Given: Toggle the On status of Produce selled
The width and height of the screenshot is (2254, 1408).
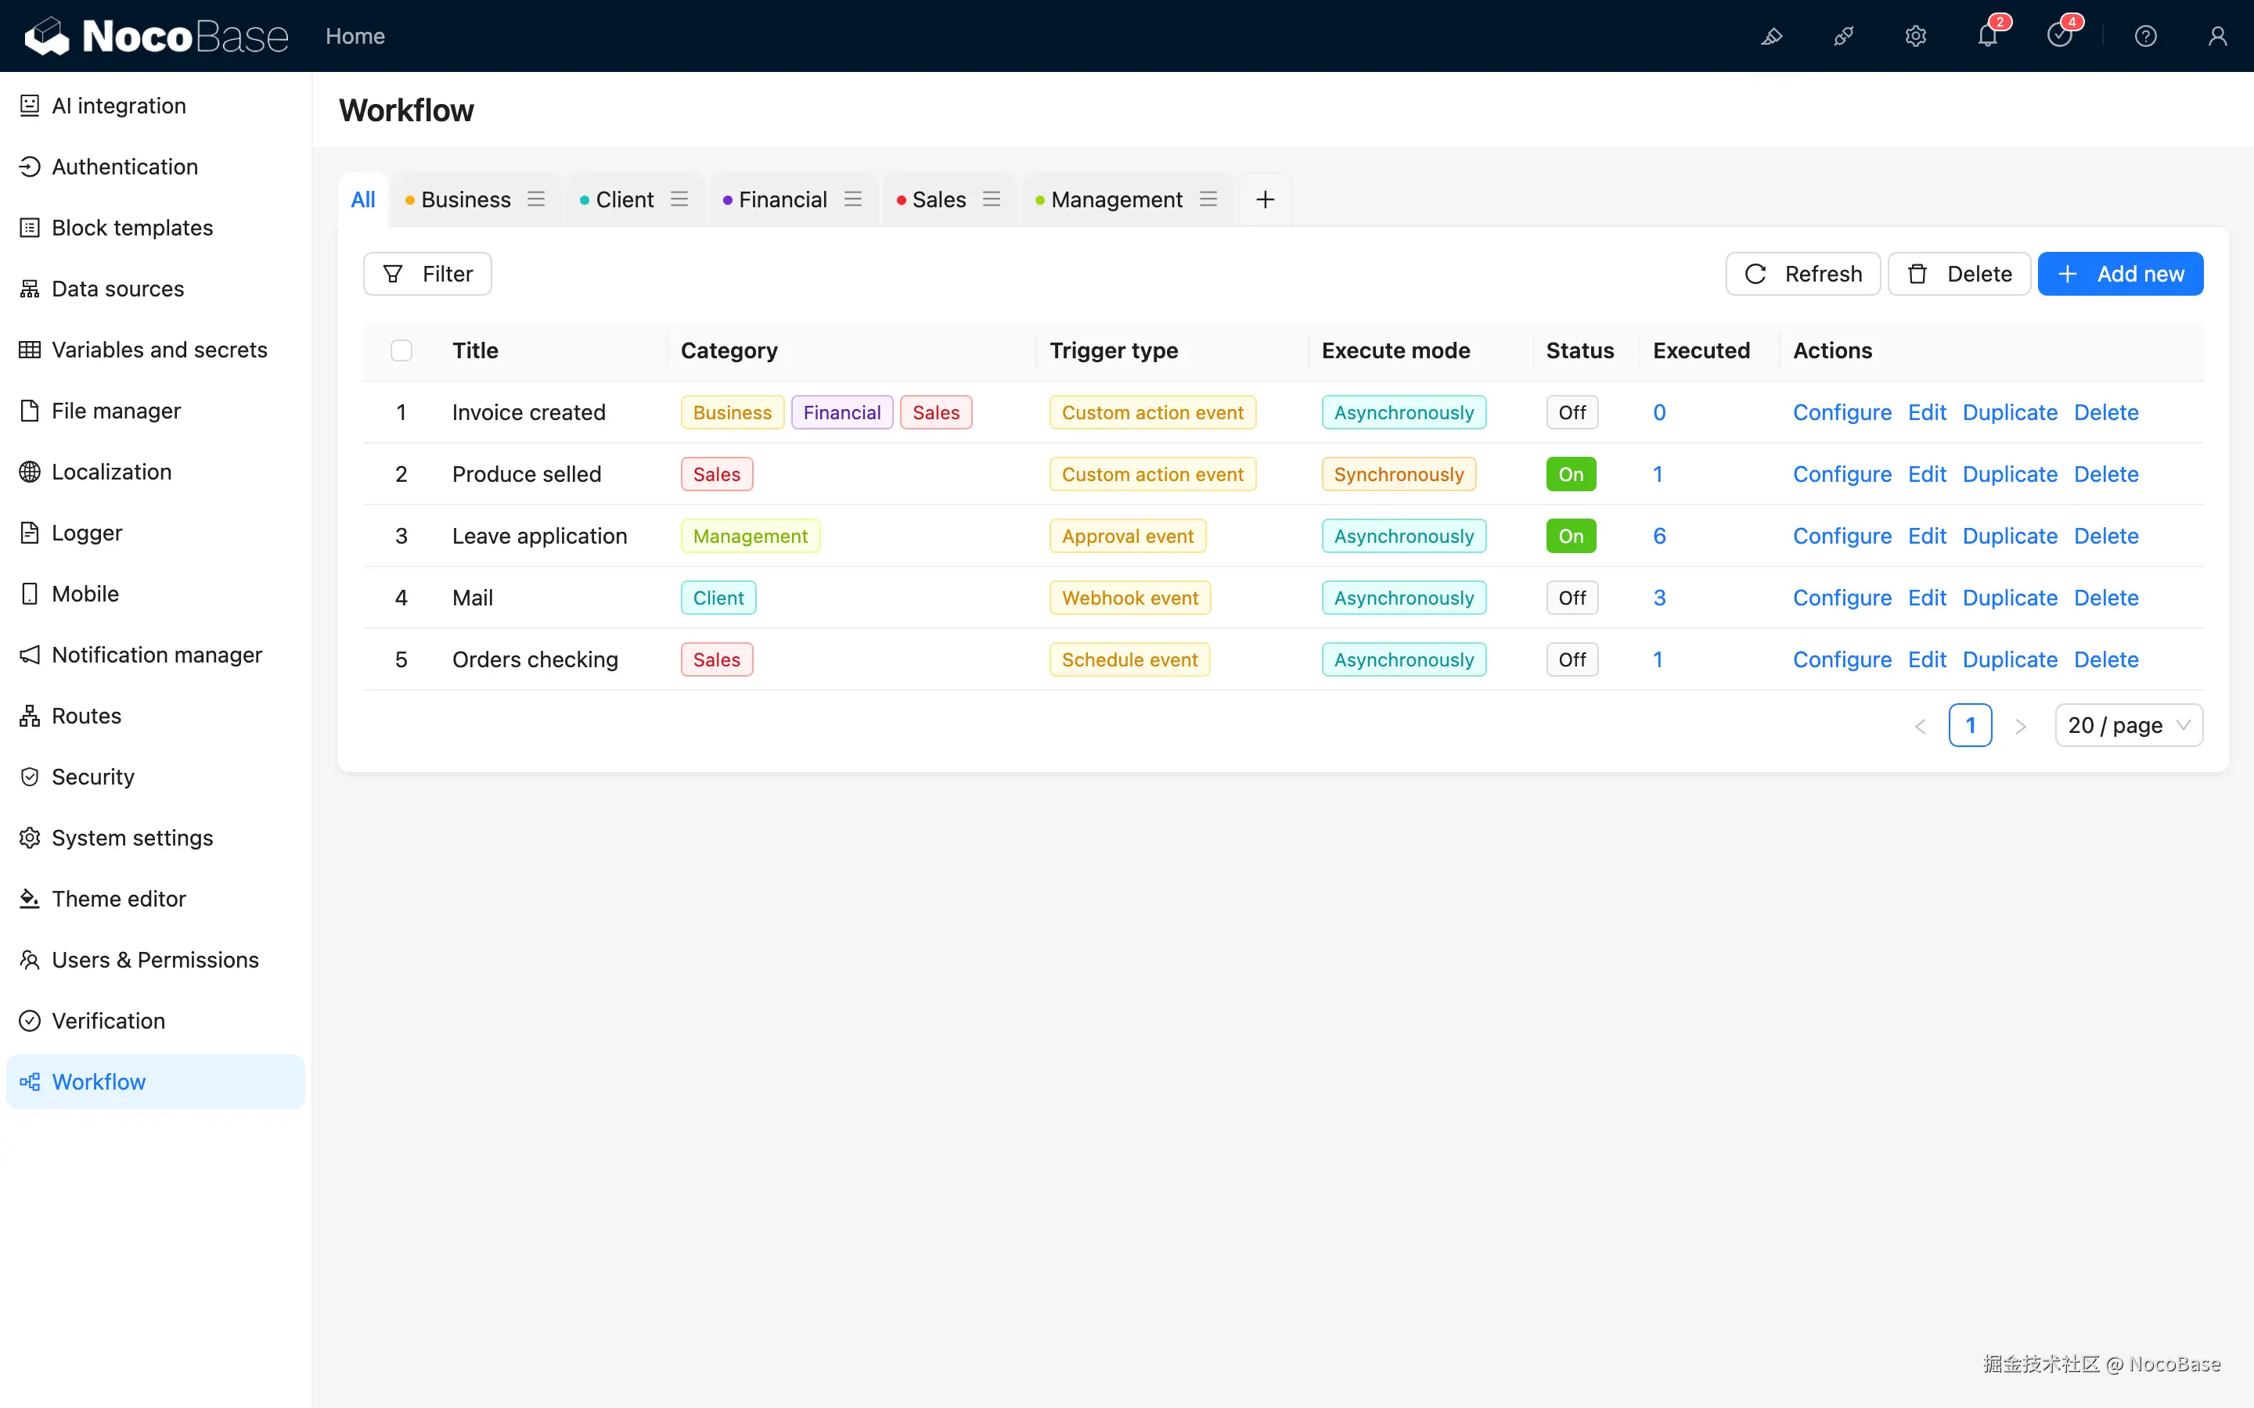Looking at the screenshot, I should click(x=1570, y=474).
